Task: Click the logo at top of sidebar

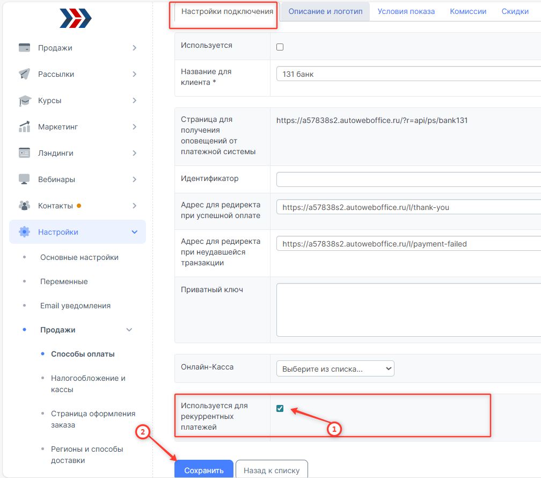Action: click(75, 18)
